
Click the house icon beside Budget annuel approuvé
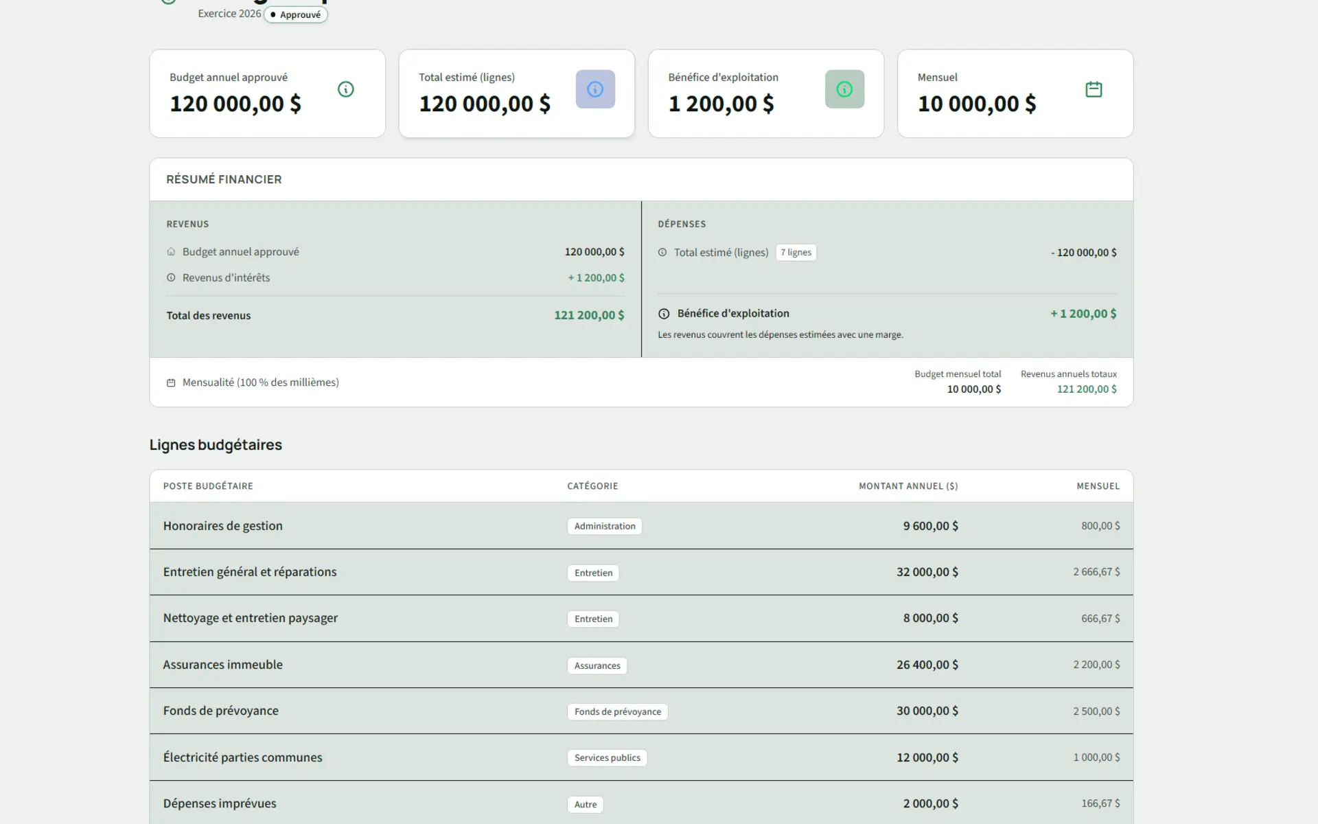(171, 251)
